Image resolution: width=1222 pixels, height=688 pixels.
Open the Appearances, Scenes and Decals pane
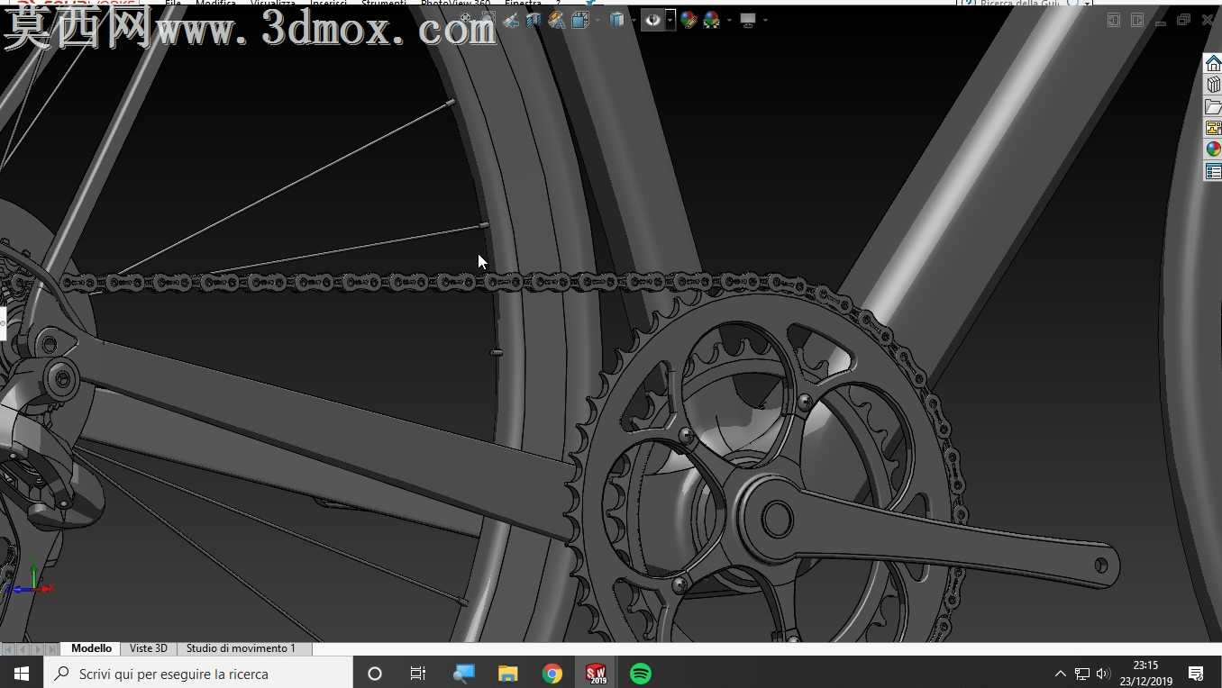(x=1213, y=149)
